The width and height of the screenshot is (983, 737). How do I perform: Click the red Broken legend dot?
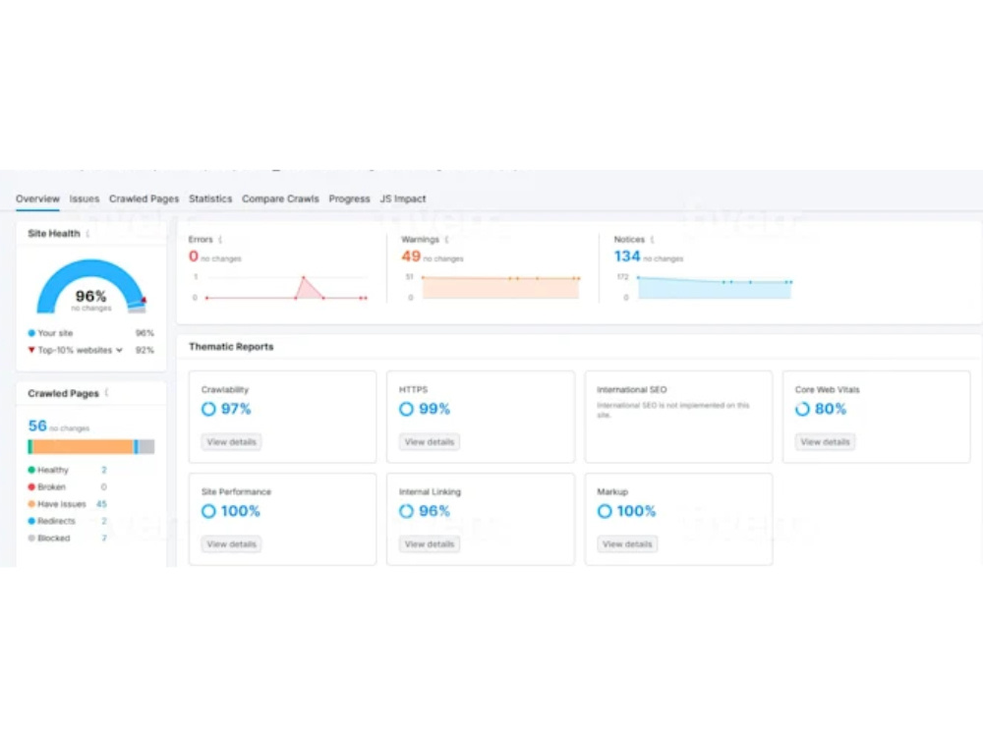tap(31, 487)
